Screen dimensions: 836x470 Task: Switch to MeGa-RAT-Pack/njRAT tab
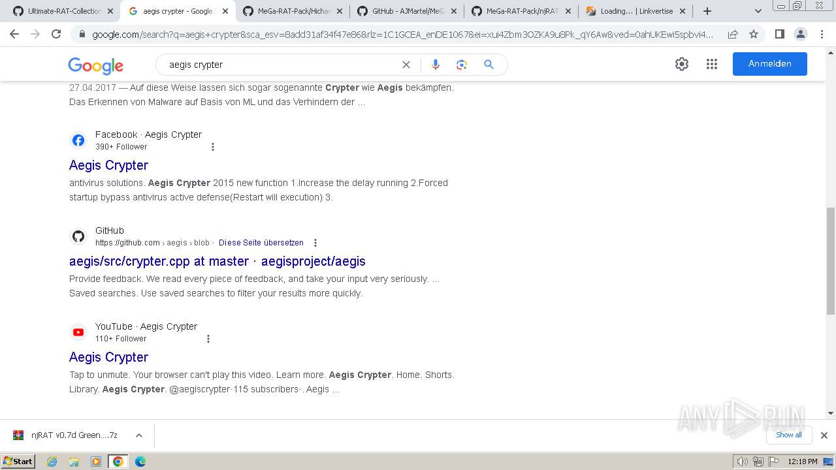click(521, 11)
